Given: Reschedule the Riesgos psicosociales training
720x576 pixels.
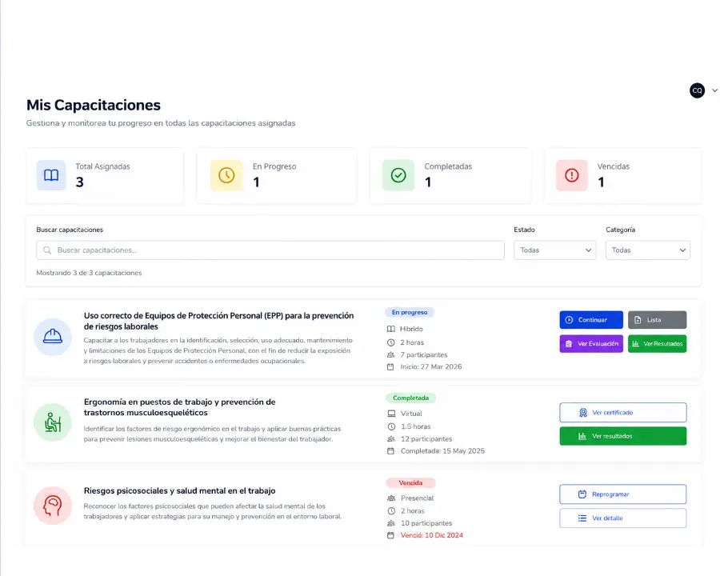Looking at the screenshot, I should (x=622, y=494).
